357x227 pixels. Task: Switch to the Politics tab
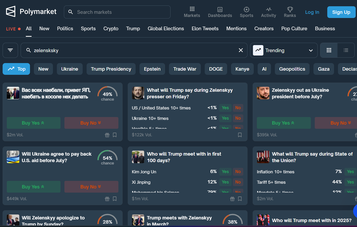[x=65, y=29]
